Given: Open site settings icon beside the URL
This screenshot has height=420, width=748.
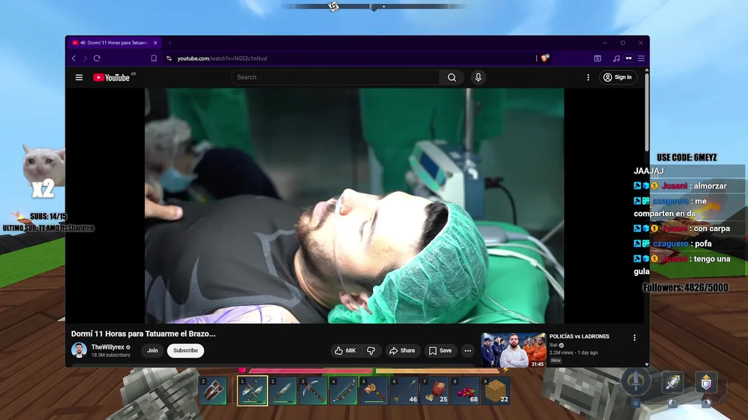Looking at the screenshot, I should [x=169, y=58].
